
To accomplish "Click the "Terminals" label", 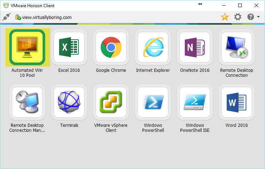I will coord(69,125).
